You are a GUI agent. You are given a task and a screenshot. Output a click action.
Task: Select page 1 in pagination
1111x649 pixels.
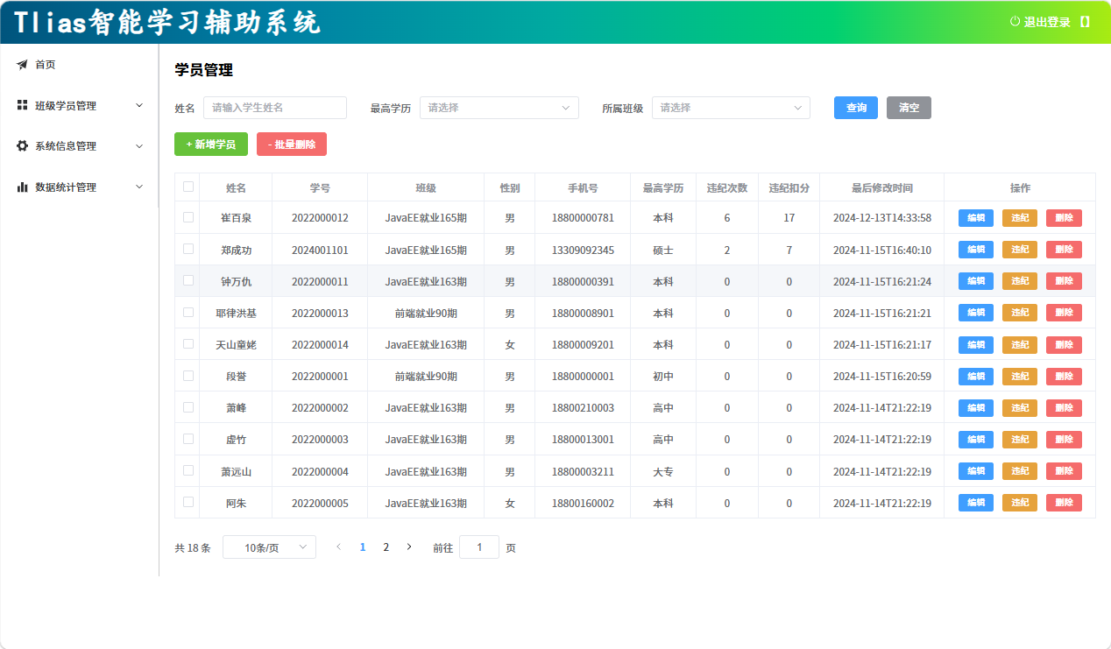[x=363, y=547]
